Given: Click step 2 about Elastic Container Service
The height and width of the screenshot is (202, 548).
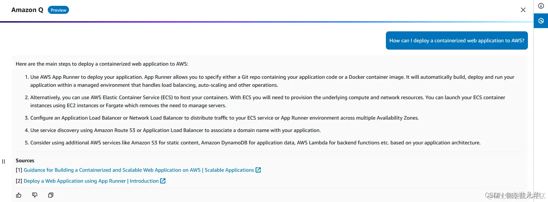Looking at the screenshot, I should click(268, 101).
